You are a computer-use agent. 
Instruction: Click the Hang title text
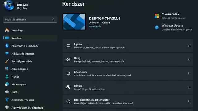coord(77,58)
